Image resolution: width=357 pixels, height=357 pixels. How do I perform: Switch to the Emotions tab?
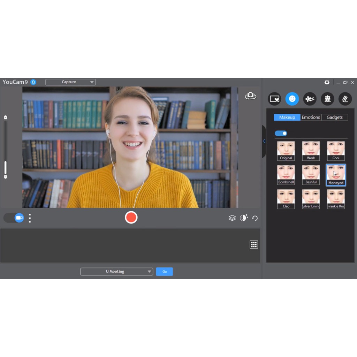[311, 117]
